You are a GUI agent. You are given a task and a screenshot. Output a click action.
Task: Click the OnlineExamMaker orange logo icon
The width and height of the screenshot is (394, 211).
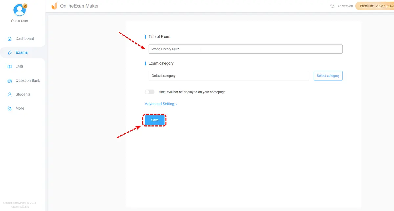click(x=54, y=6)
